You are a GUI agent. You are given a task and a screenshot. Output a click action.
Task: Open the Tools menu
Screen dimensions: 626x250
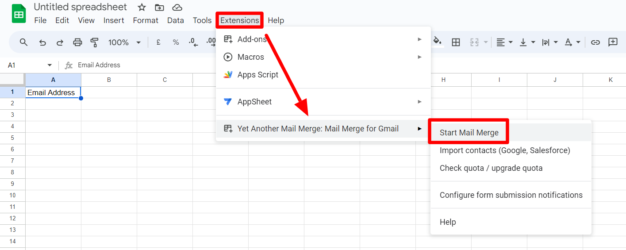(x=202, y=20)
